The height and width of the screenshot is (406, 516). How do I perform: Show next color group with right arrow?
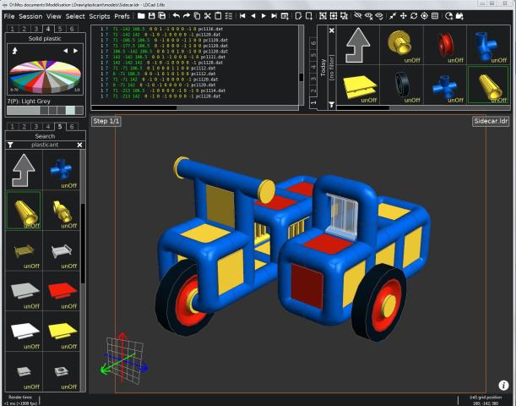[x=76, y=51]
